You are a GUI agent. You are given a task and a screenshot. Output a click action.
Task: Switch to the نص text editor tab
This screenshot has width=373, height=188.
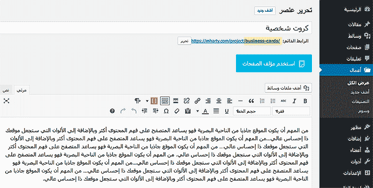click(x=6, y=89)
